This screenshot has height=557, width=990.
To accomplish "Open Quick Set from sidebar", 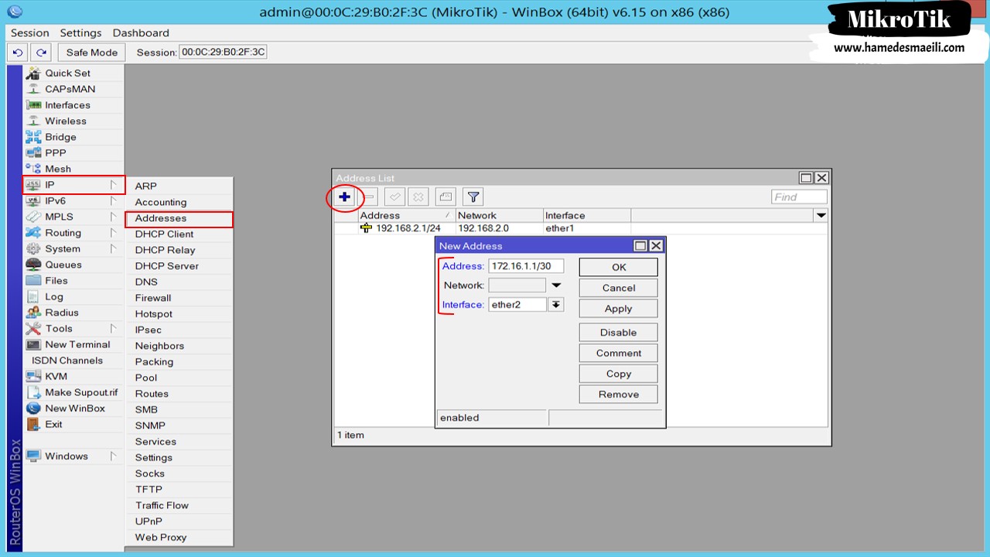I will (73, 73).
